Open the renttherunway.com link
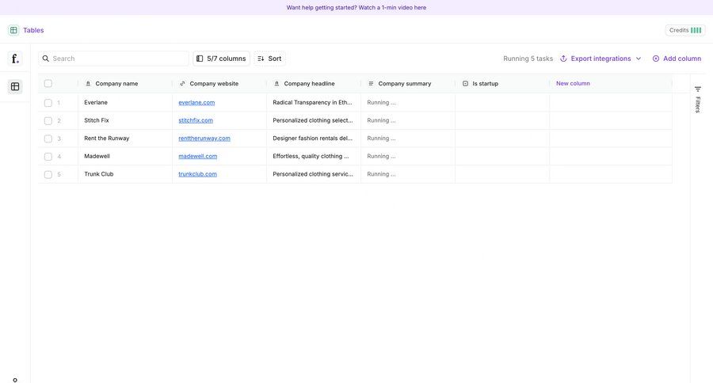The image size is (713, 383). pos(204,138)
